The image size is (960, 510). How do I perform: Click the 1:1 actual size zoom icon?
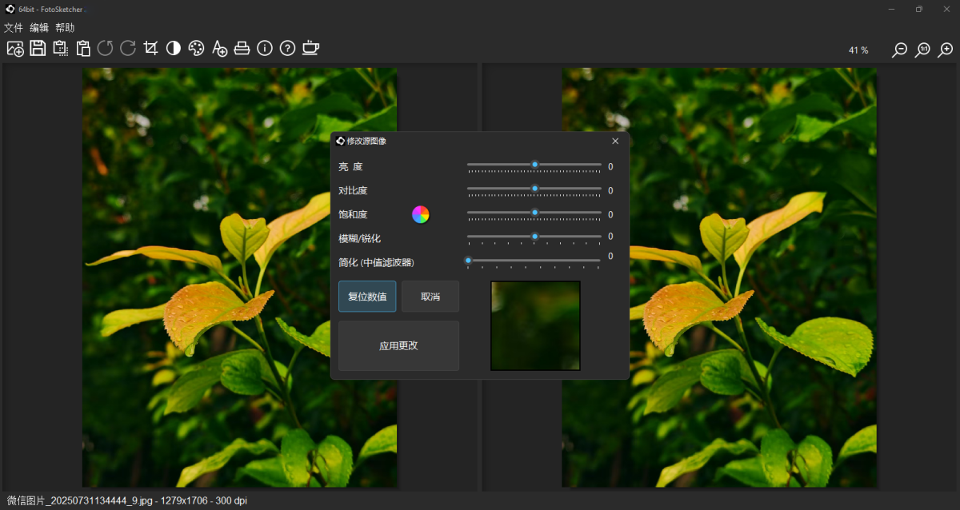point(923,50)
